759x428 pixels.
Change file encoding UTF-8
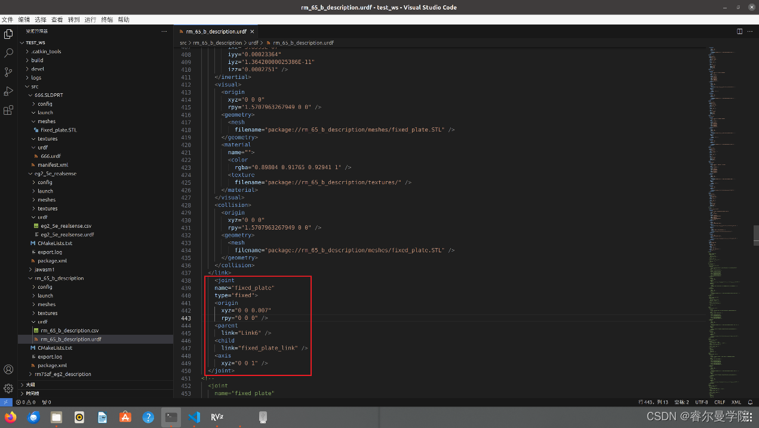(x=701, y=402)
